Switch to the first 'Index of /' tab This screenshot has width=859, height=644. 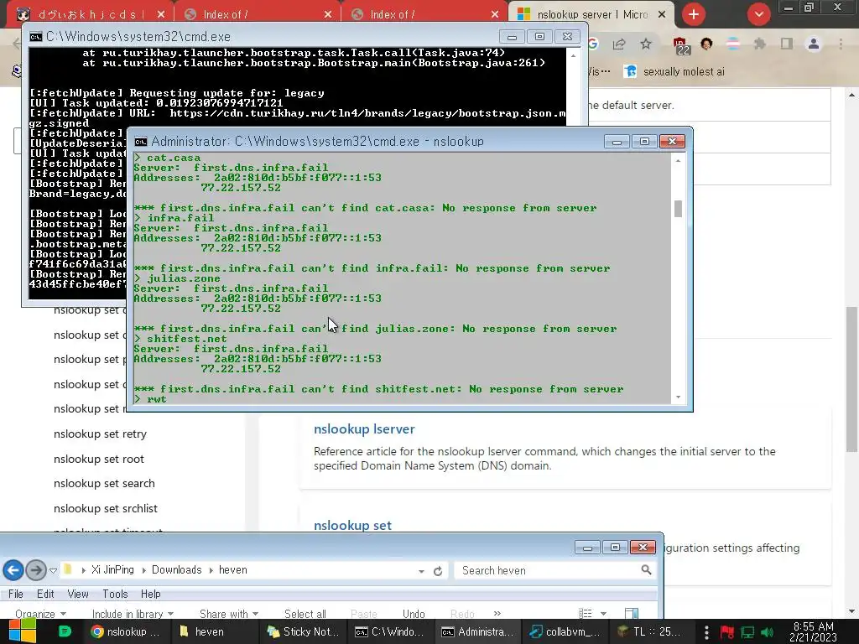point(258,15)
